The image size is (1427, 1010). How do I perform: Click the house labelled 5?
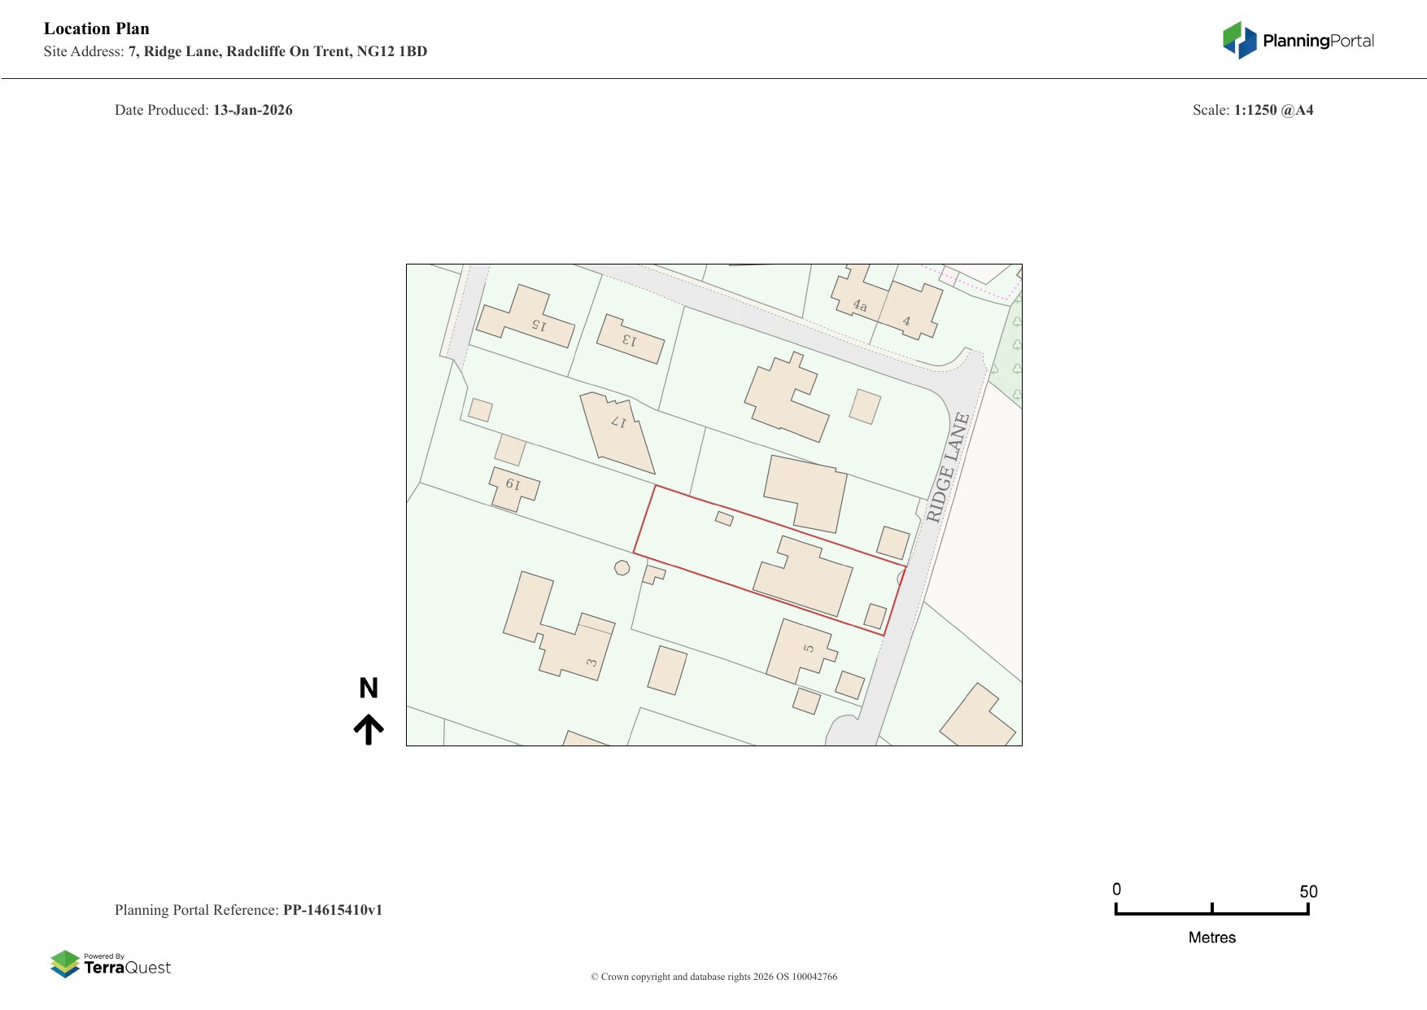pyautogui.click(x=801, y=650)
